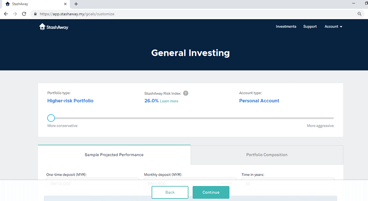The width and height of the screenshot is (368, 201).
Task: Minimize the browser window
Action: (x=353, y=3)
